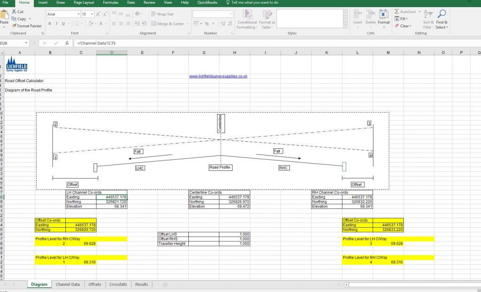
Task: Click the Format as Table icon
Action: coord(267,21)
